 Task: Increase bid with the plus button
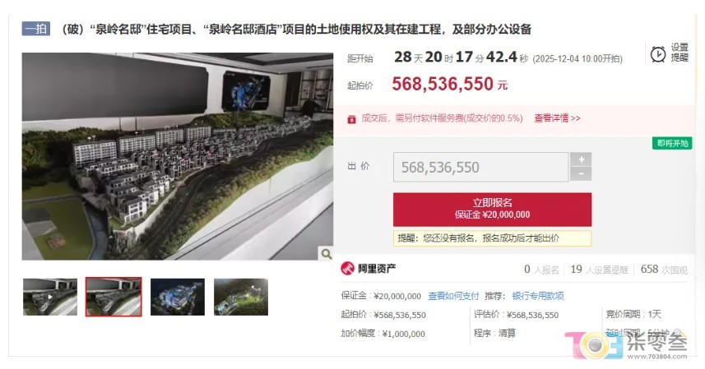pos(581,159)
